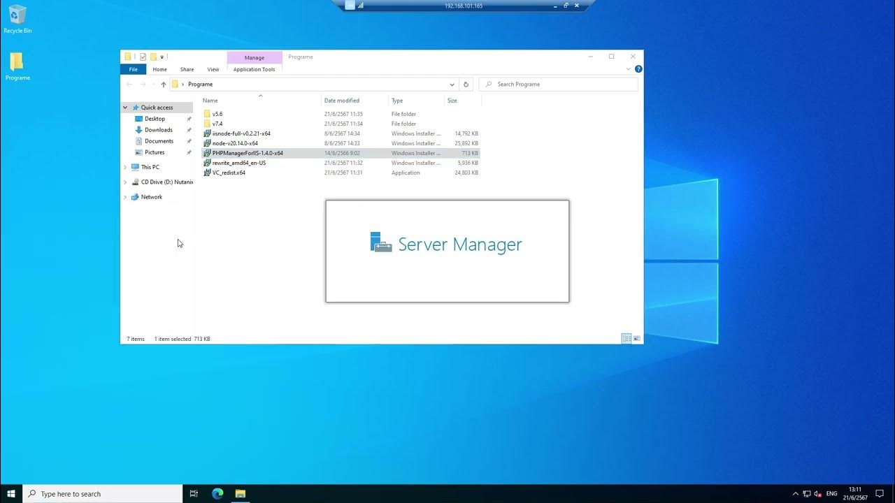Launch Microsoft Edge from the taskbar

coord(217,494)
